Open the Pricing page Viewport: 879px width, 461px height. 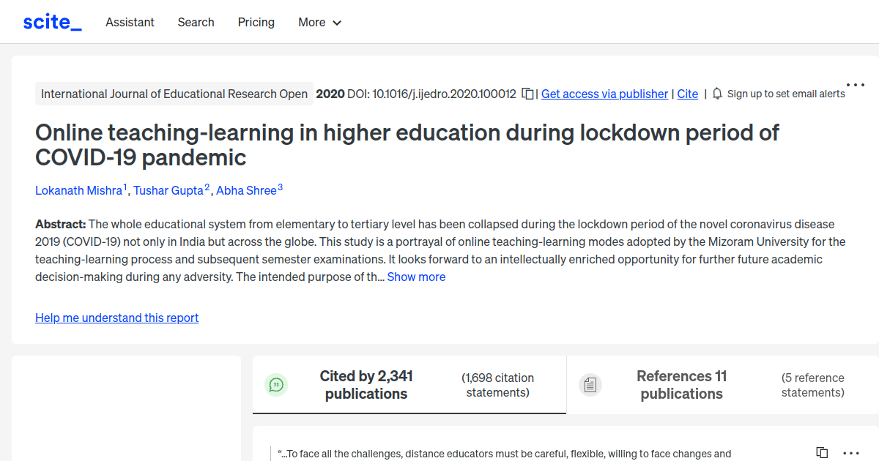[x=256, y=23]
